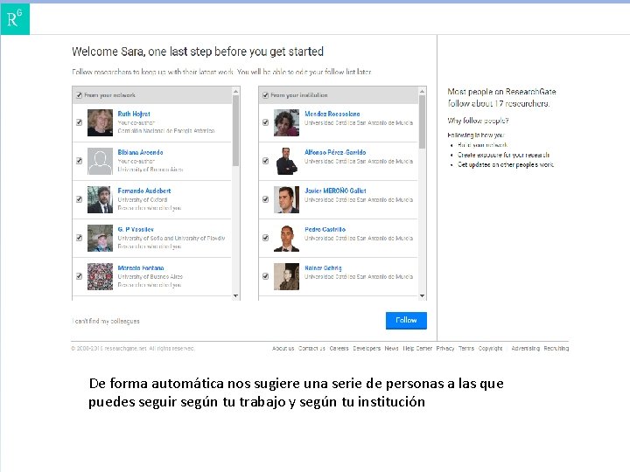Click the institution list scroll-up arrow
This screenshot has width=630, height=472.
tap(423, 92)
